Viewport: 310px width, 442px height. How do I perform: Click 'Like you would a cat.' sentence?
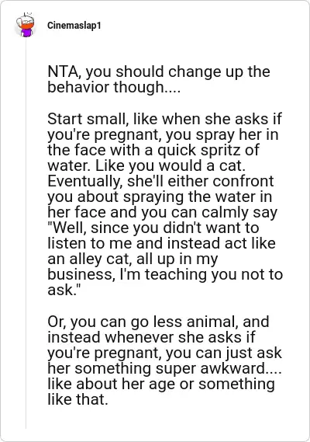click(x=170, y=165)
